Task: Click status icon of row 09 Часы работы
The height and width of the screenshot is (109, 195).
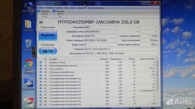Action: (41, 69)
